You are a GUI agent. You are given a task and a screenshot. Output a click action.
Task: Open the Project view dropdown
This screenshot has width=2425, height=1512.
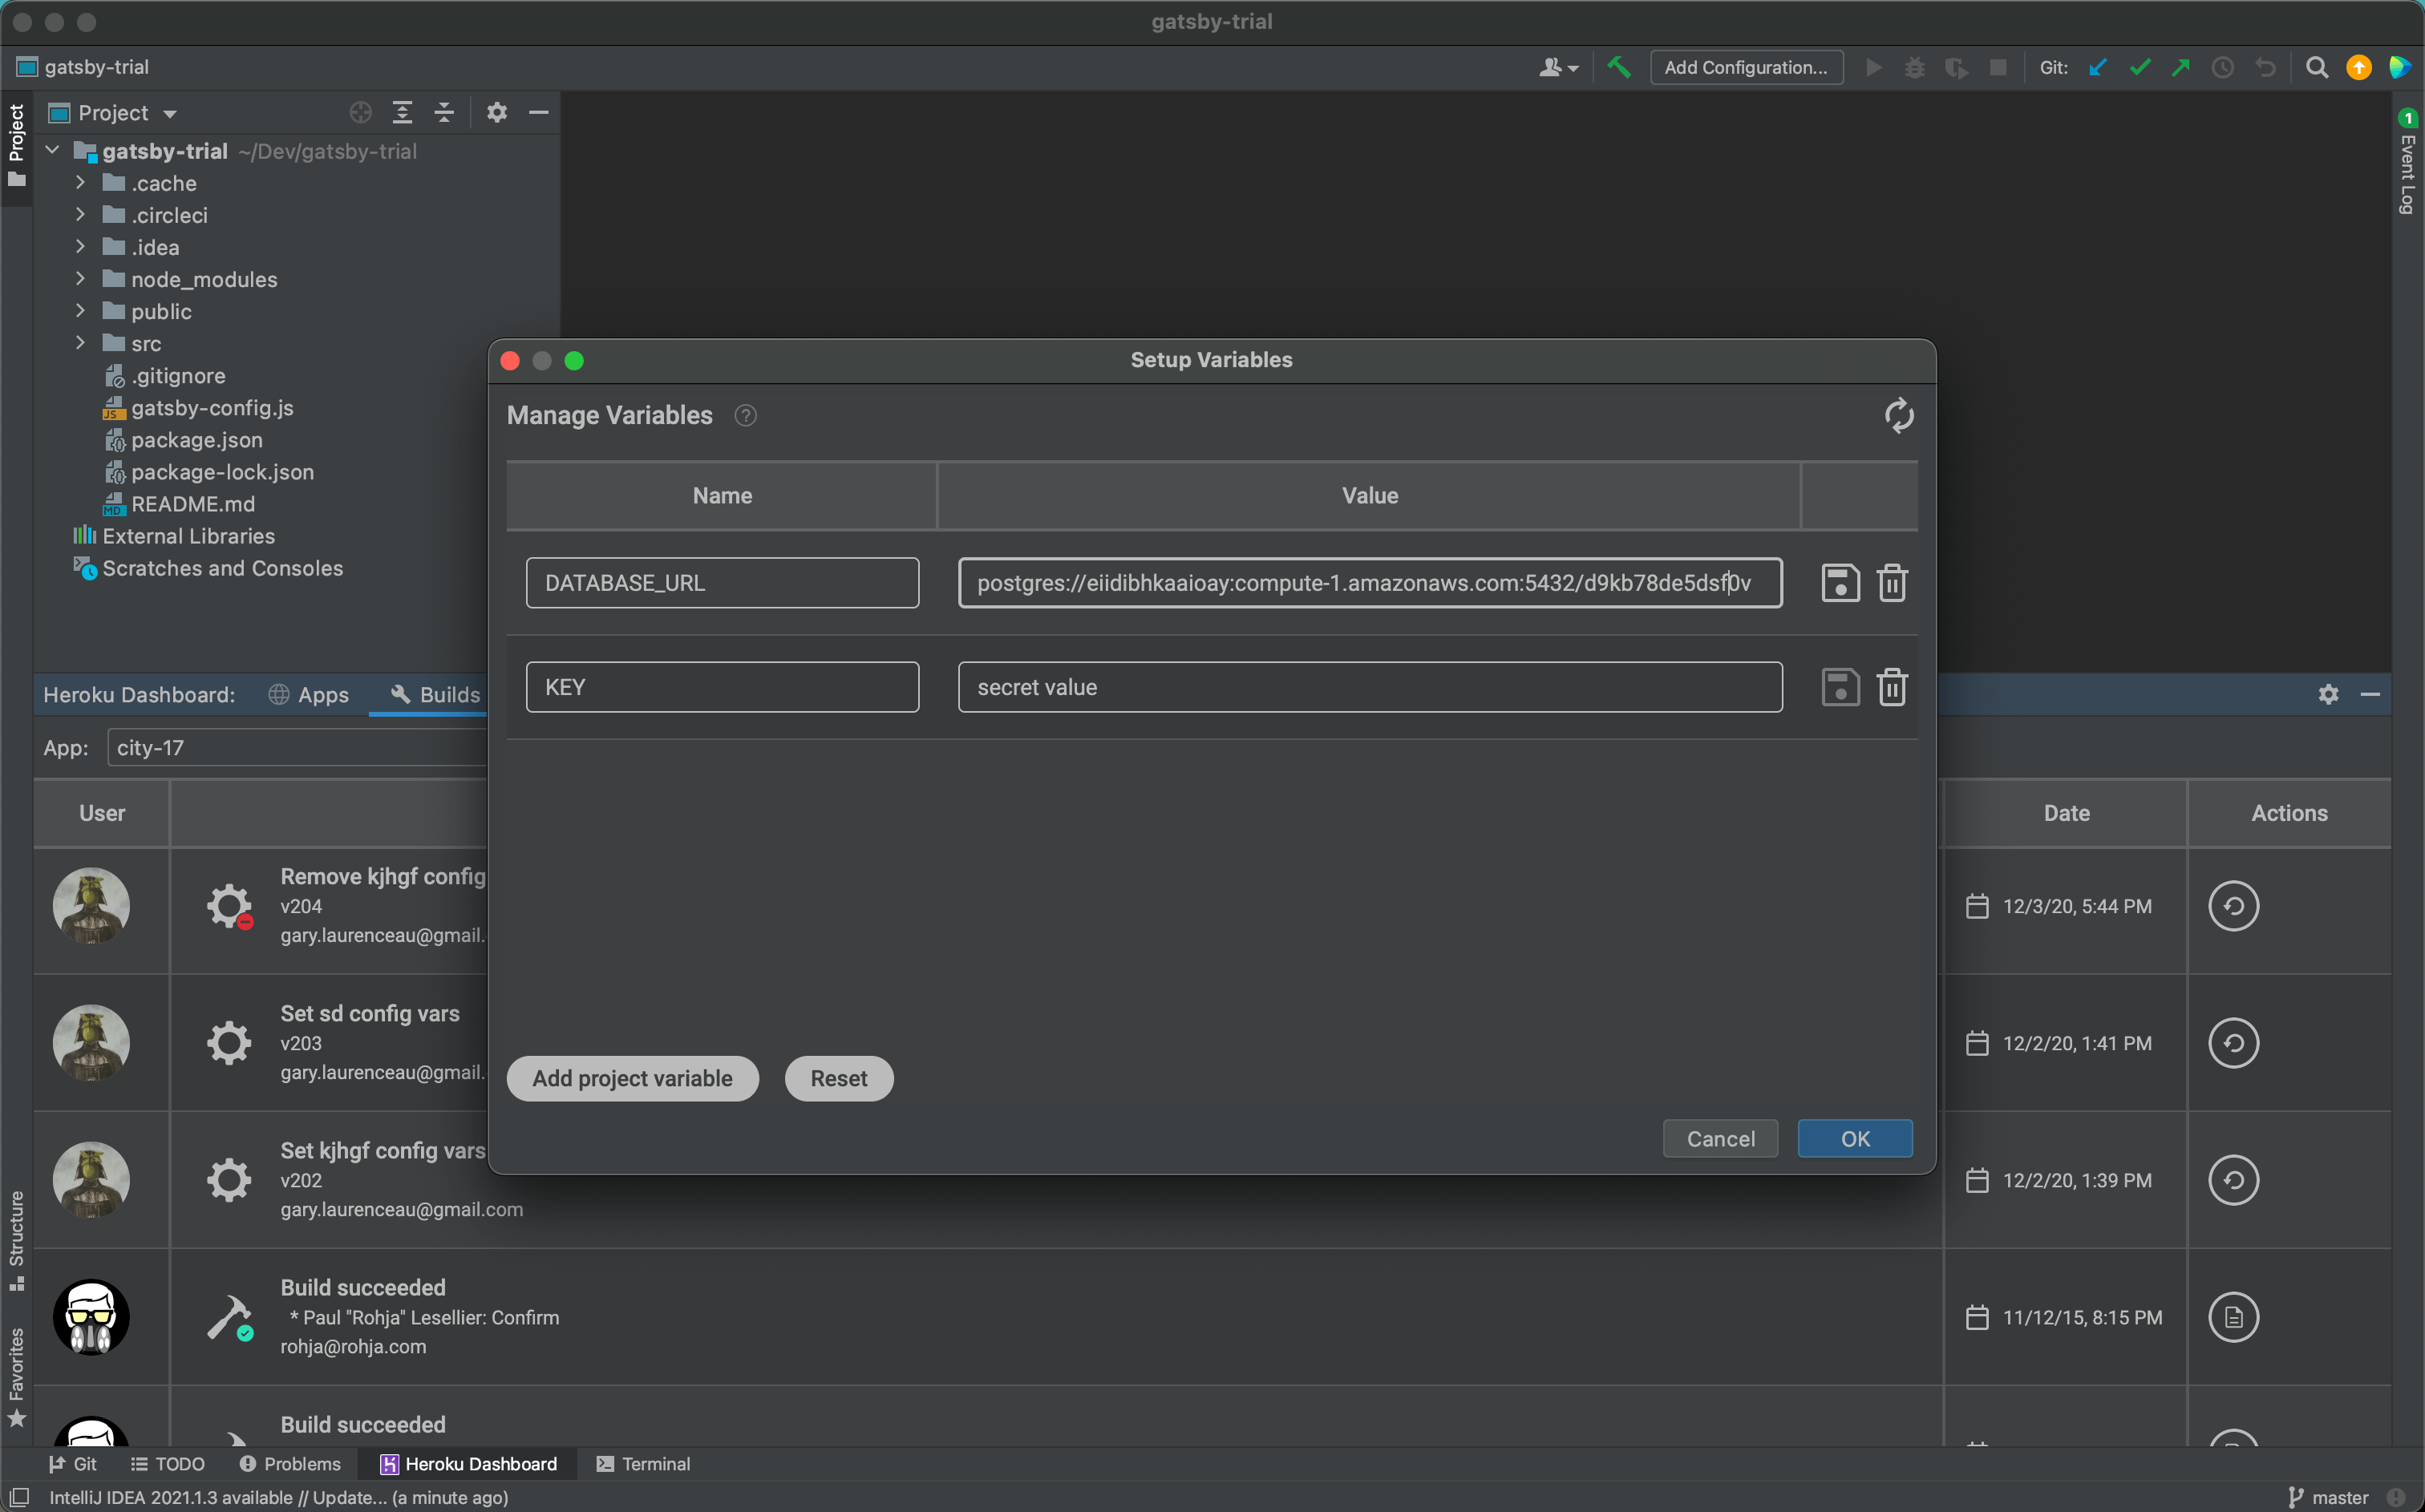[170, 113]
